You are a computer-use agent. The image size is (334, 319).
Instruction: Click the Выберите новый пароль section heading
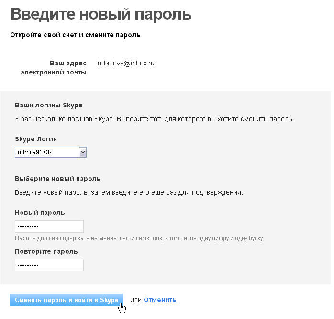click(58, 179)
